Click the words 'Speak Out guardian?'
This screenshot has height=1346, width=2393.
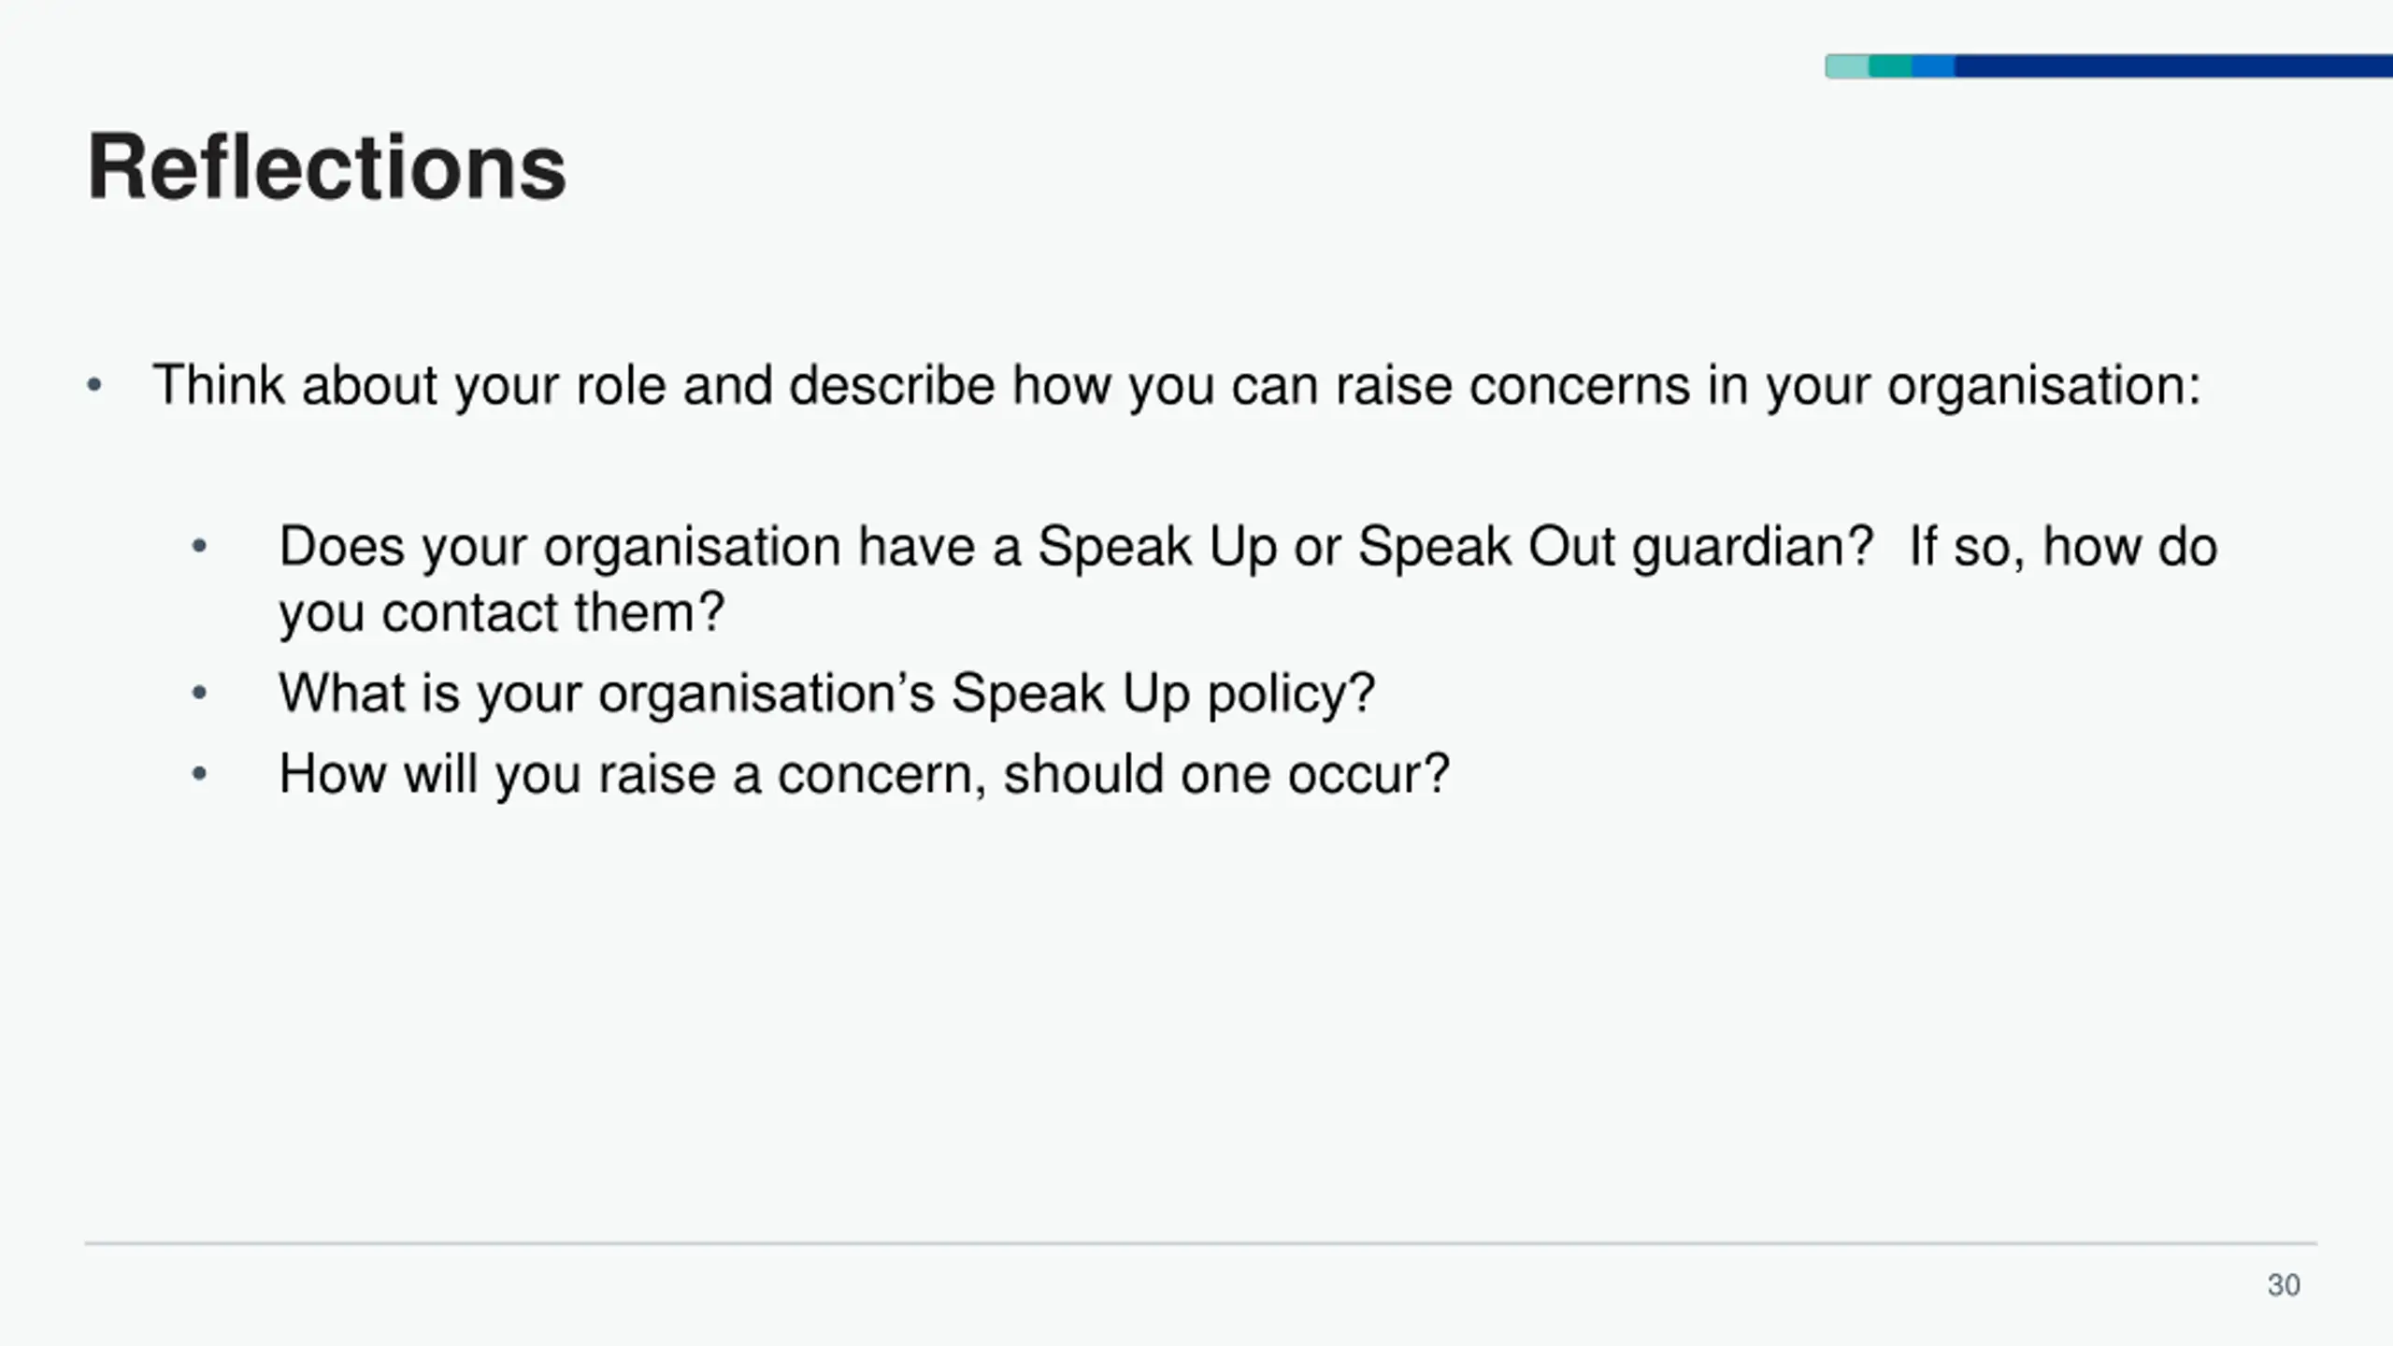click(x=1616, y=547)
